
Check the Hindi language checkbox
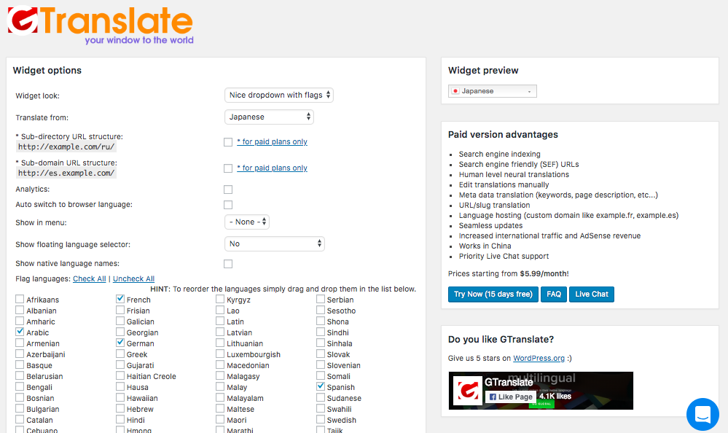[120, 419]
